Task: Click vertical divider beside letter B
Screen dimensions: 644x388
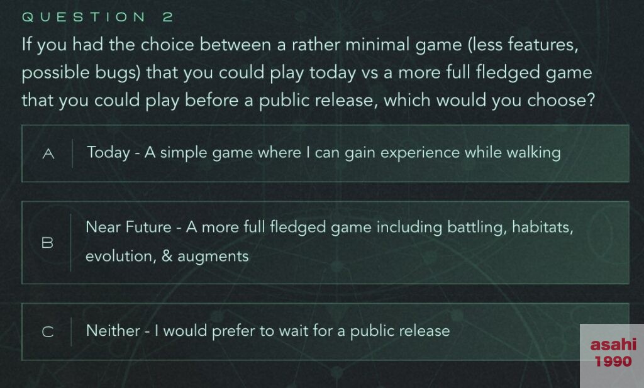Action: pos(70,243)
